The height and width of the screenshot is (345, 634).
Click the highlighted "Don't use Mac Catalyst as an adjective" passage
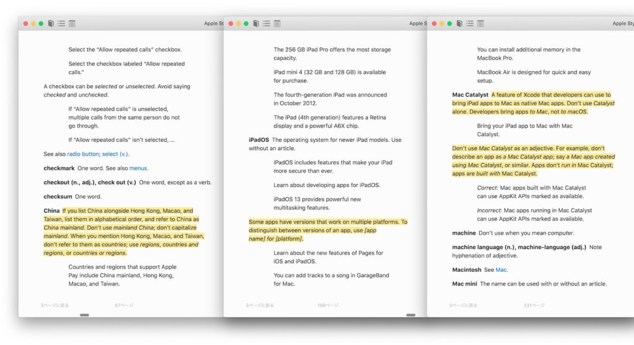pyautogui.click(x=533, y=161)
